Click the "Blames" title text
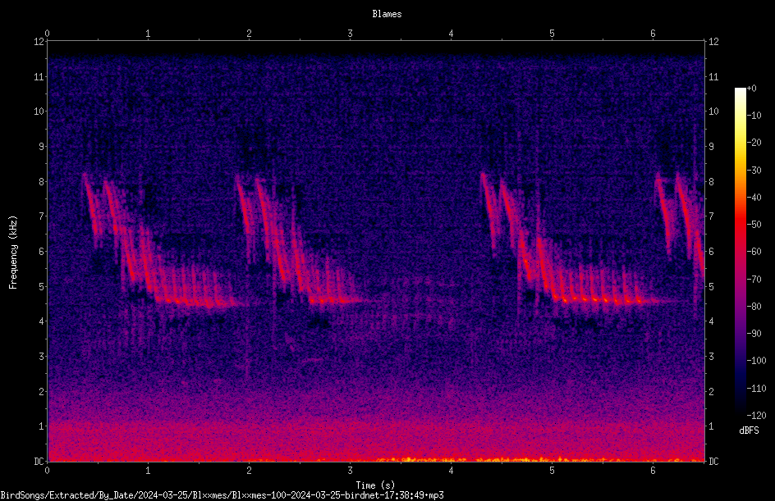The width and height of the screenshot is (775, 501). point(387,14)
